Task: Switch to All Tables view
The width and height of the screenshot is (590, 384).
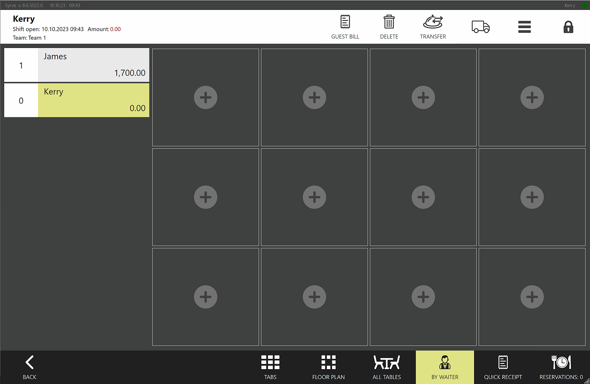Action: pos(386,367)
